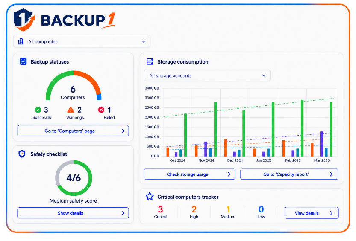Click the 2 High count

[194, 209]
